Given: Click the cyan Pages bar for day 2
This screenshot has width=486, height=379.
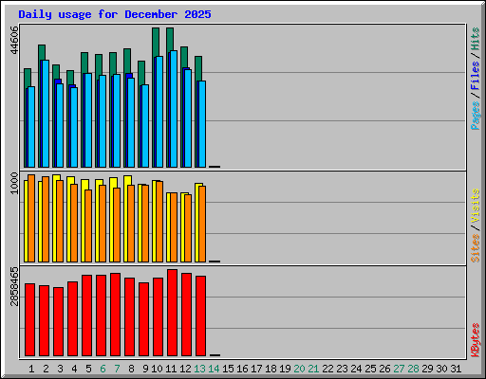Looking at the screenshot, I should pyautogui.click(x=46, y=114).
